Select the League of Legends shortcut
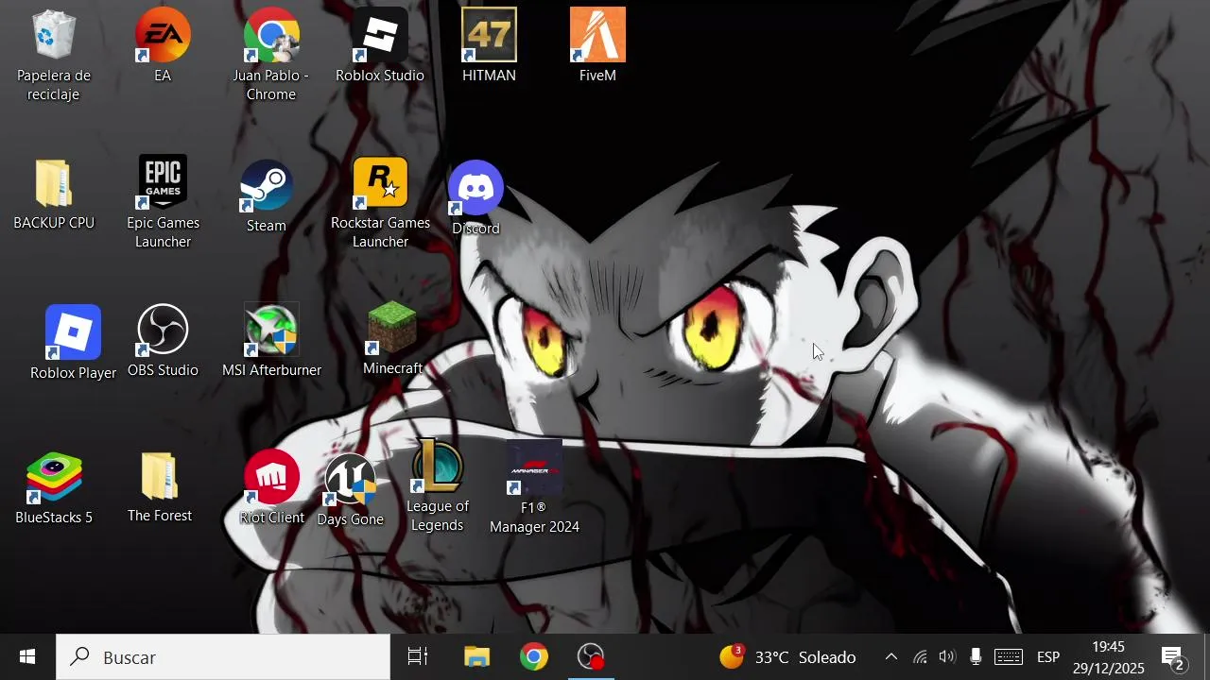The image size is (1210, 680). point(438,485)
